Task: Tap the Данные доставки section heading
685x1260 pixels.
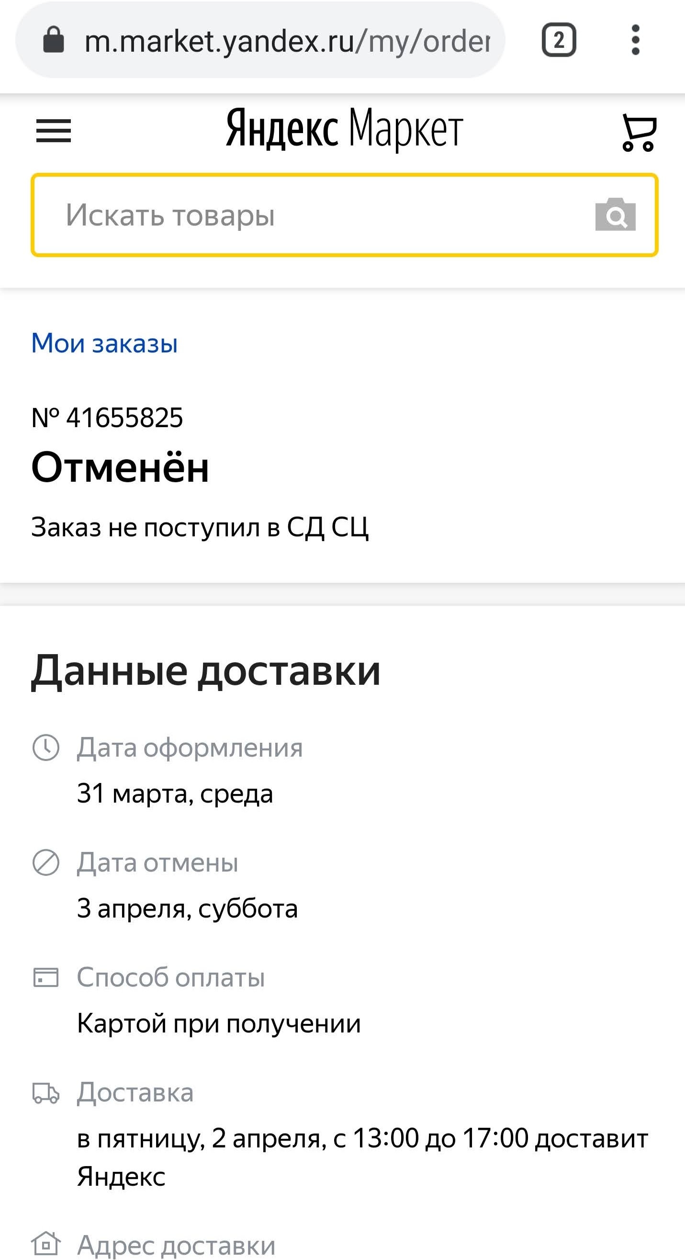Action: (205, 671)
